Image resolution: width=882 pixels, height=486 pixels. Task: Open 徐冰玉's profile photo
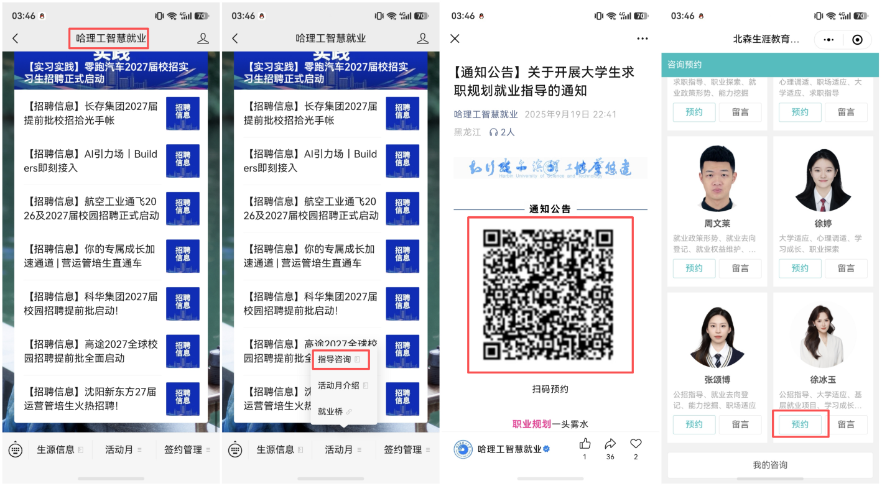click(823, 336)
